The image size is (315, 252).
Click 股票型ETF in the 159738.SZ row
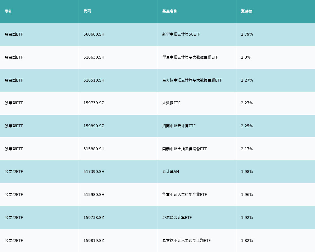tap(14, 218)
